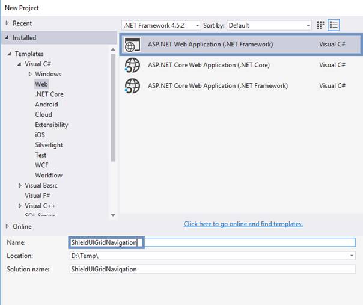The width and height of the screenshot is (363, 305).
Task: Collapse the Templates tree node
Action: (x=9, y=54)
